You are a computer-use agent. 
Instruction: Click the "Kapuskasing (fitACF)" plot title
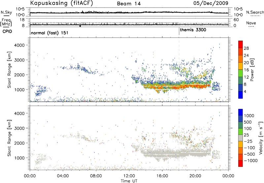pos(61,3)
